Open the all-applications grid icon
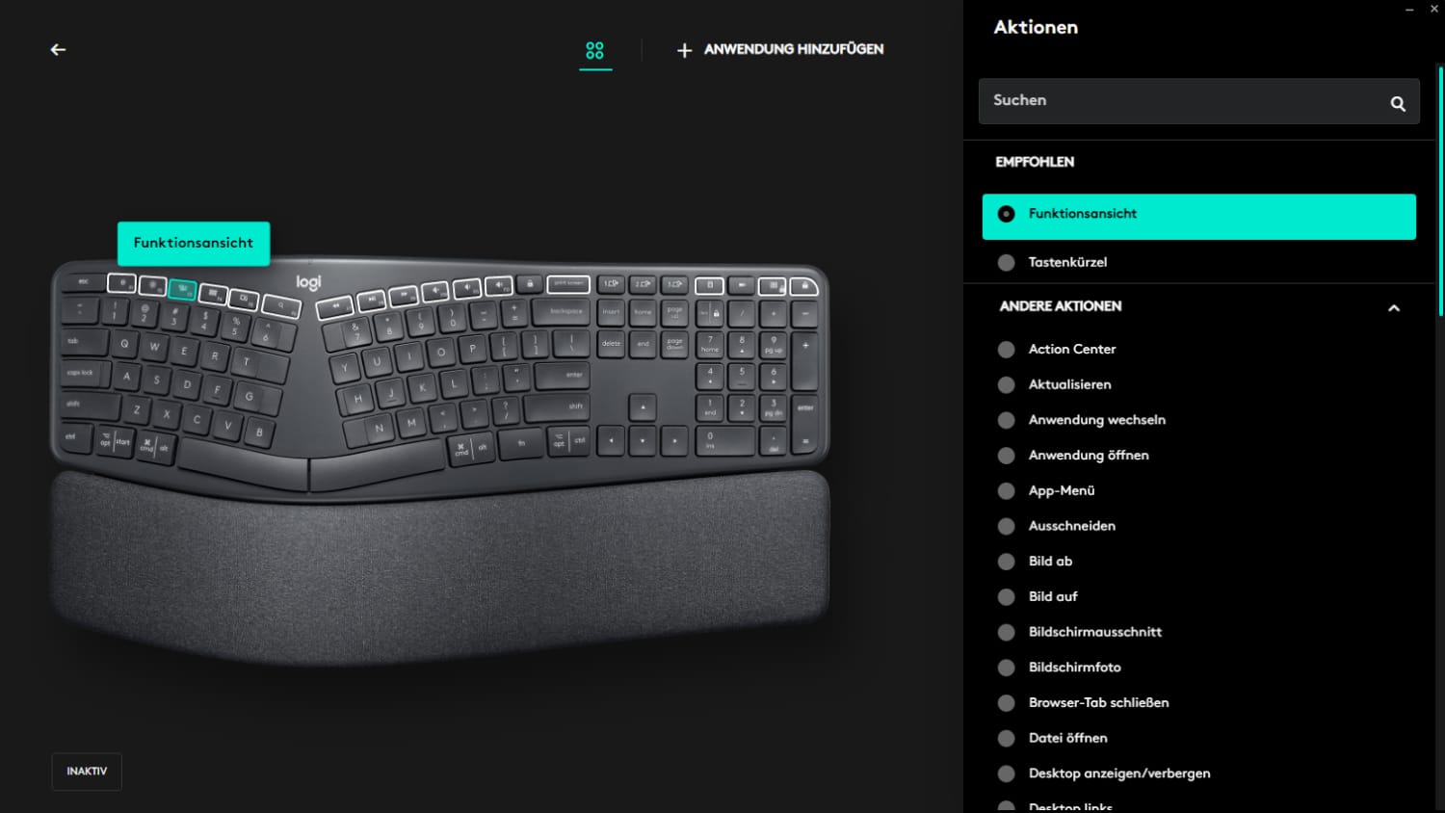This screenshot has width=1445, height=813. [595, 50]
